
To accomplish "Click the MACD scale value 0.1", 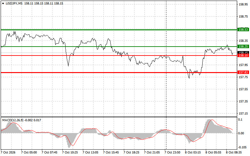I will pos(240,120).
